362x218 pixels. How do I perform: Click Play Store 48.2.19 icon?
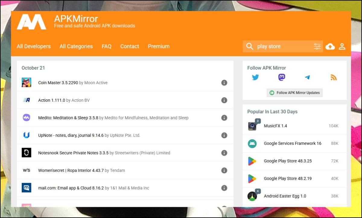click(x=252, y=178)
